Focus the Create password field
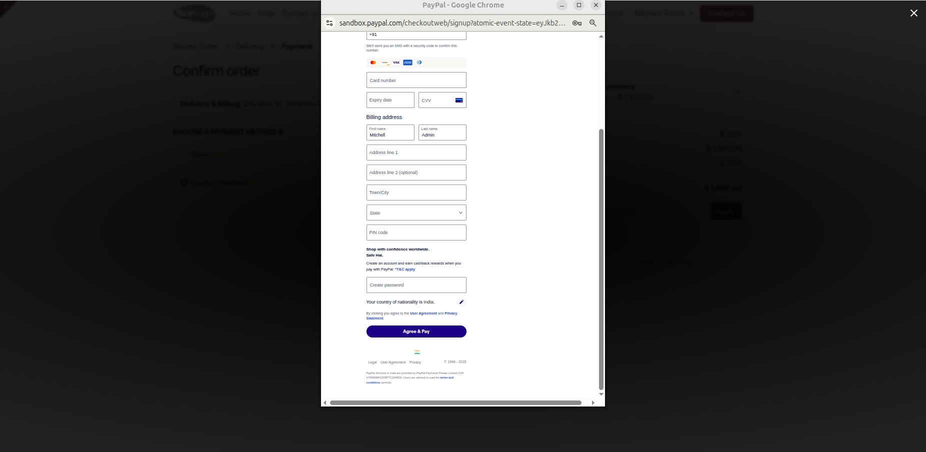926x452 pixels. click(x=416, y=285)
